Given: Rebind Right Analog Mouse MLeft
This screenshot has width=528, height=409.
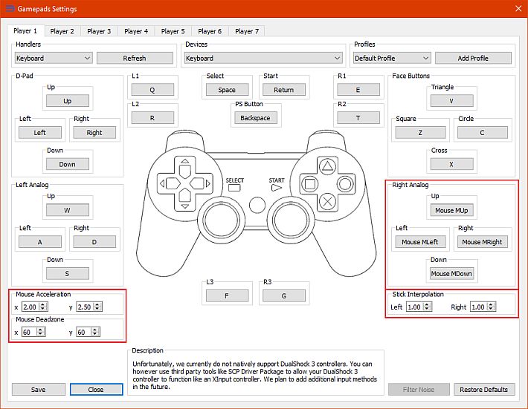Looking at the screenshot, I should click(421, 242).
